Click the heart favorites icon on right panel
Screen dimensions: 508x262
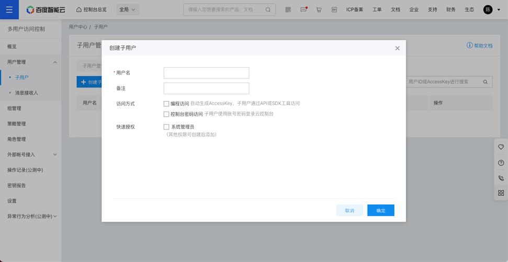[x=501, y=147]
